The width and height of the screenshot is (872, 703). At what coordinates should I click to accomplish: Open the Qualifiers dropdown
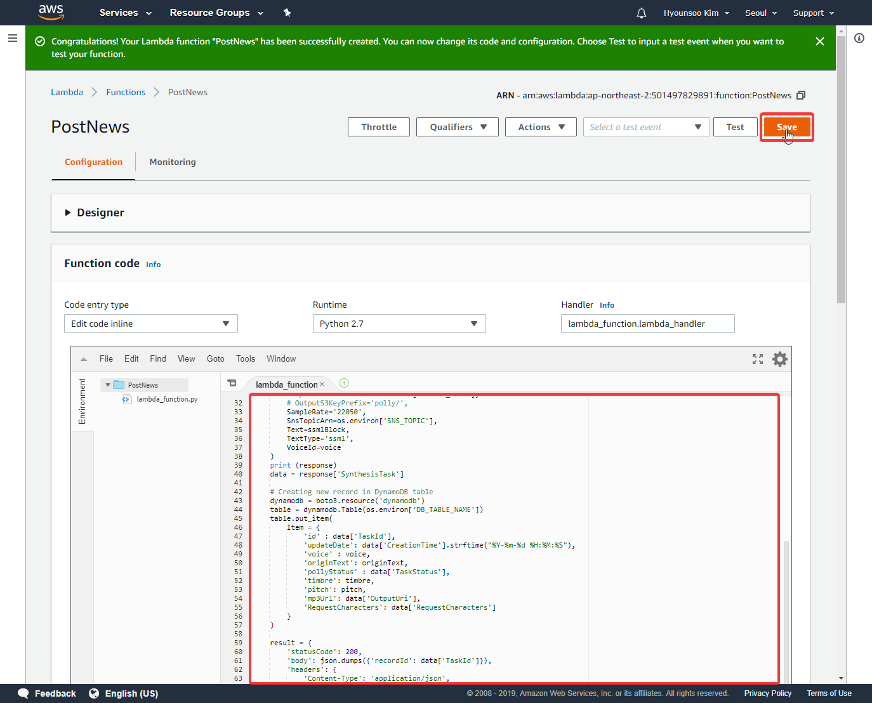(x=458, y=127)
